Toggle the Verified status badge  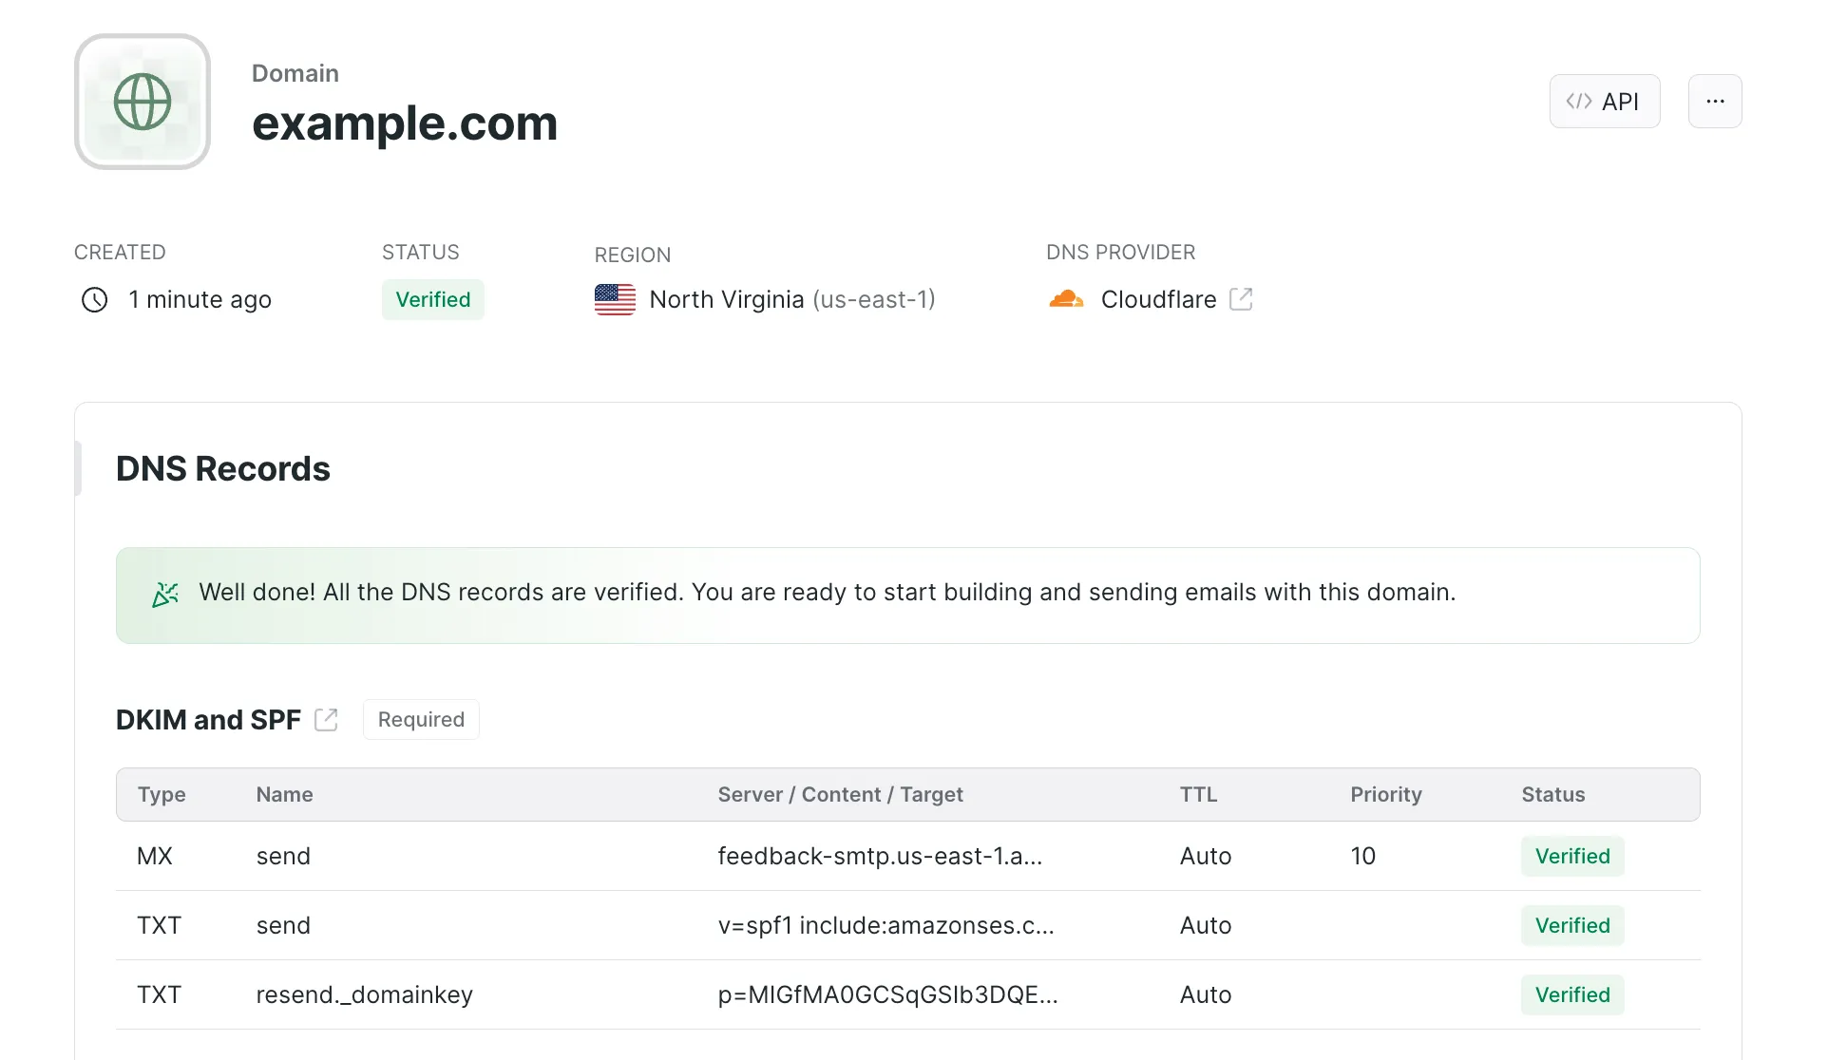[x=432, y=299]
